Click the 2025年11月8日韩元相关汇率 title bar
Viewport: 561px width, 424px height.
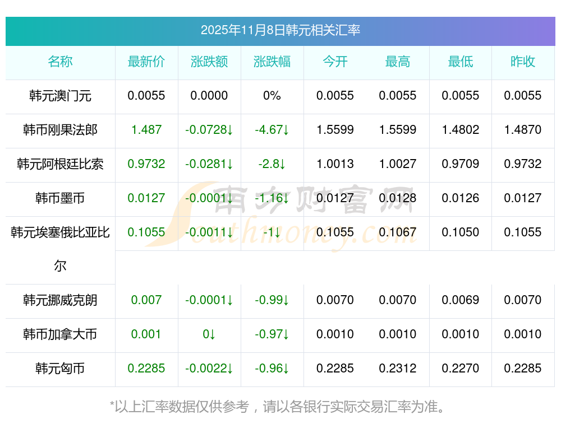280,30
